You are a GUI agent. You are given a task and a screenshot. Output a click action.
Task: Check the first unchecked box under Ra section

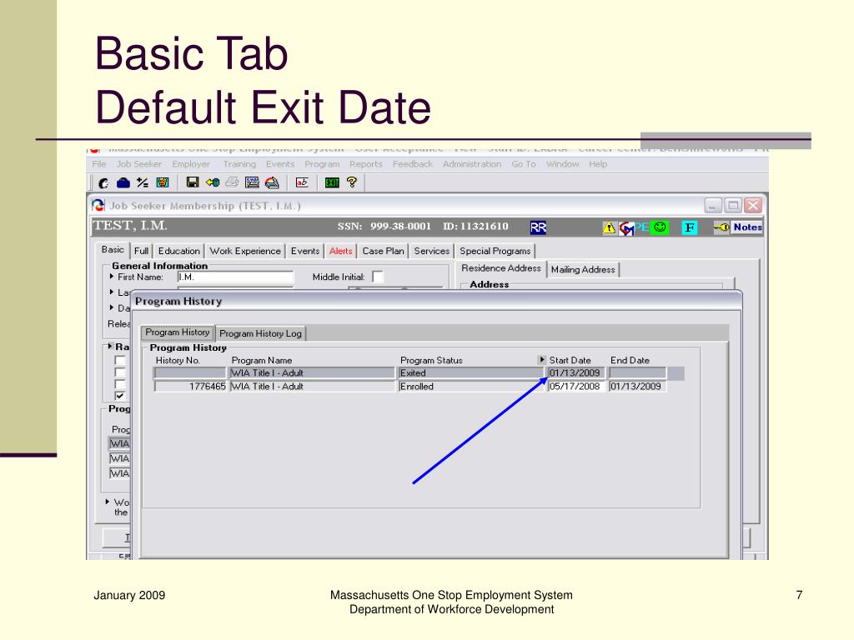tap(120, 360)
